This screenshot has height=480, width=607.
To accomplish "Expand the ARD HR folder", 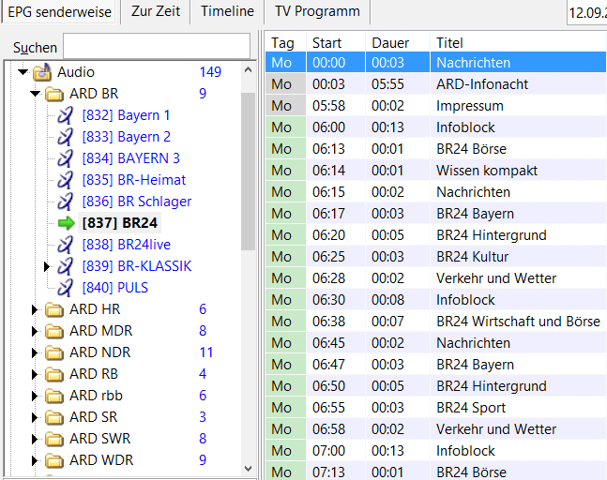I will coord(35,309).
